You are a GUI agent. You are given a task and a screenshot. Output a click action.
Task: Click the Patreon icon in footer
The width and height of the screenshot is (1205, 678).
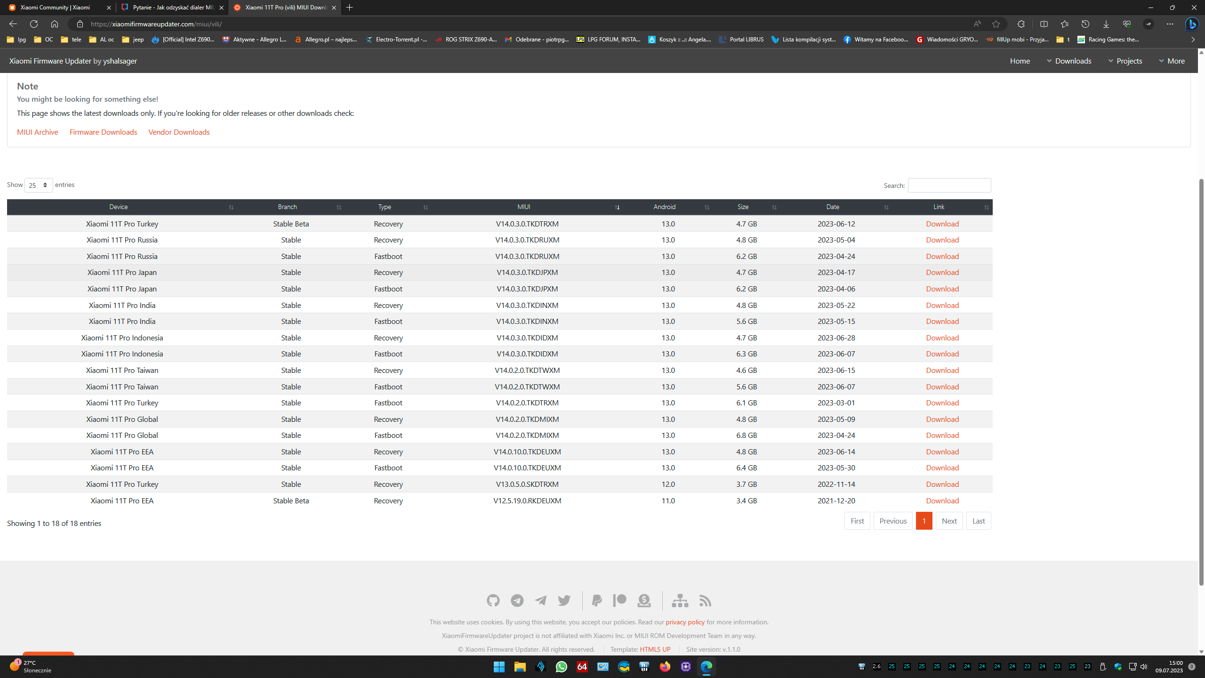619,600
